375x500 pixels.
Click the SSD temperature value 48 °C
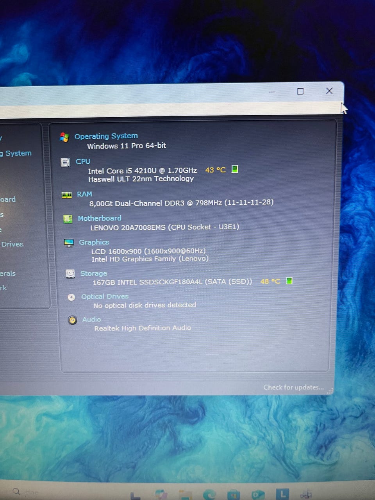click(x=270, y=281)
